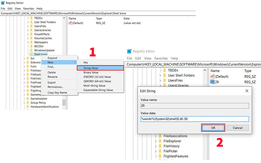The image size is (261, 163).
Task: Expand FileExplorer in right window tree
Action: pyautogui.click(x=156, y=141)
